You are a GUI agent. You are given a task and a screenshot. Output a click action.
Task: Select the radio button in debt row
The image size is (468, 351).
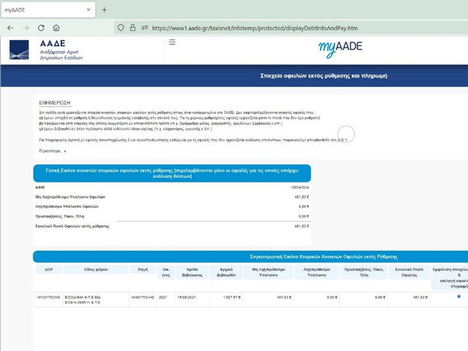click(x=458, y=297)
